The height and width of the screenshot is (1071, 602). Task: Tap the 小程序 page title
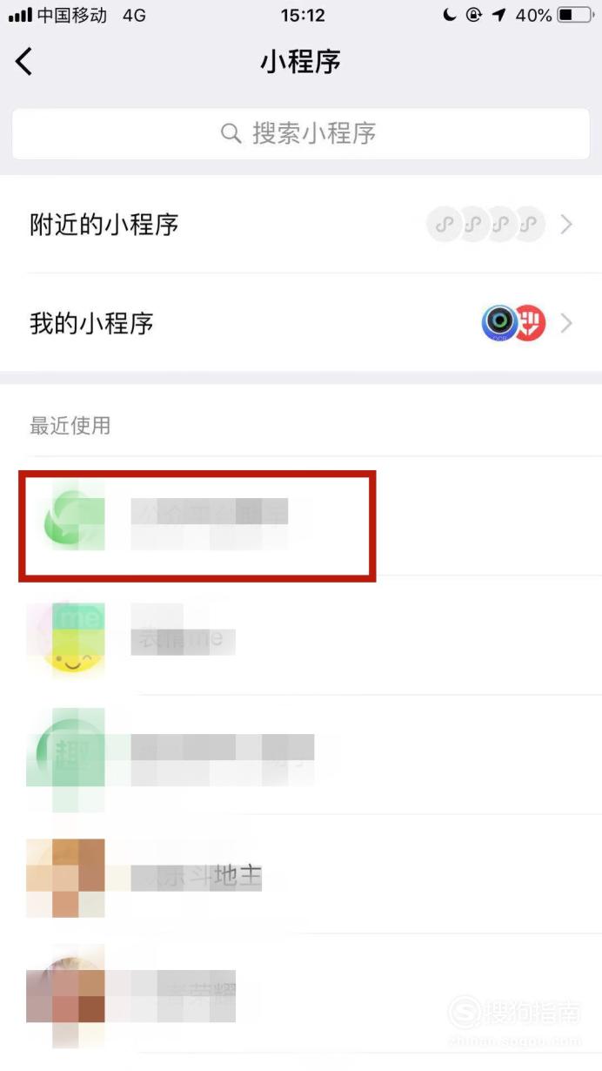[x=301, y=62]
